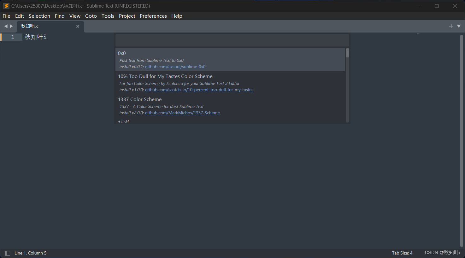Viewport: 465px width, 258px height.
Task: Close the Sublime Text window
Action: (455, 6)
